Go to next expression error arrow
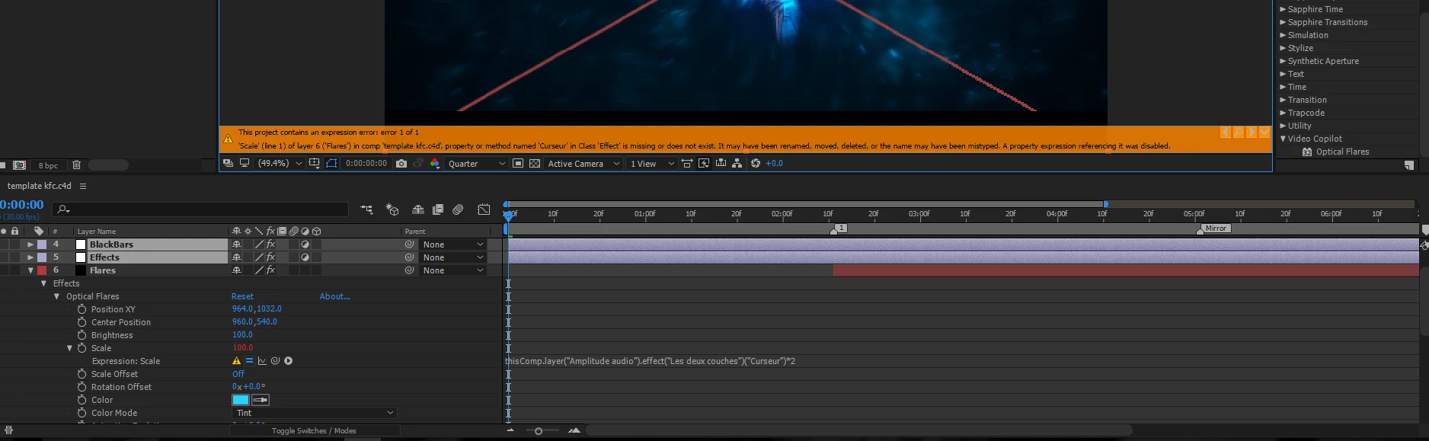Screen dimensions: 1429x441 tap(1252, 133)
